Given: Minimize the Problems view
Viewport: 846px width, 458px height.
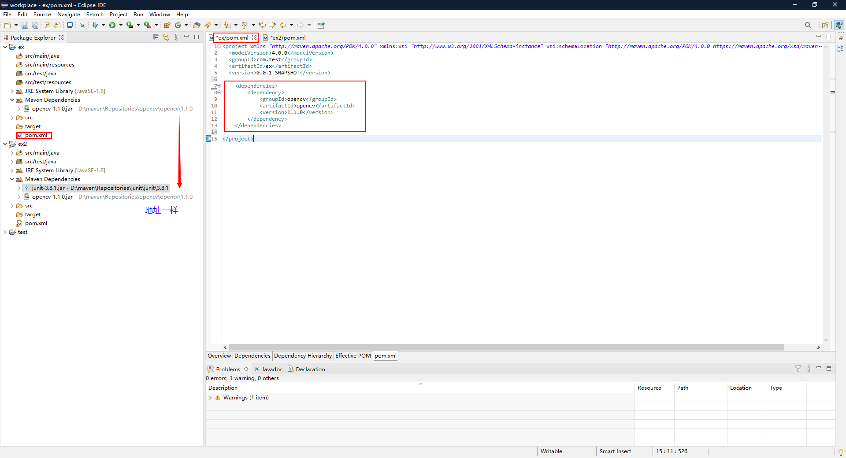Looking at the screenshot, I should click(819, 368).
